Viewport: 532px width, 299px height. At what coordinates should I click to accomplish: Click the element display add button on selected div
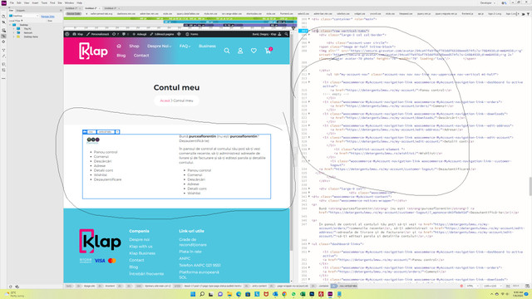click(117, 132)
